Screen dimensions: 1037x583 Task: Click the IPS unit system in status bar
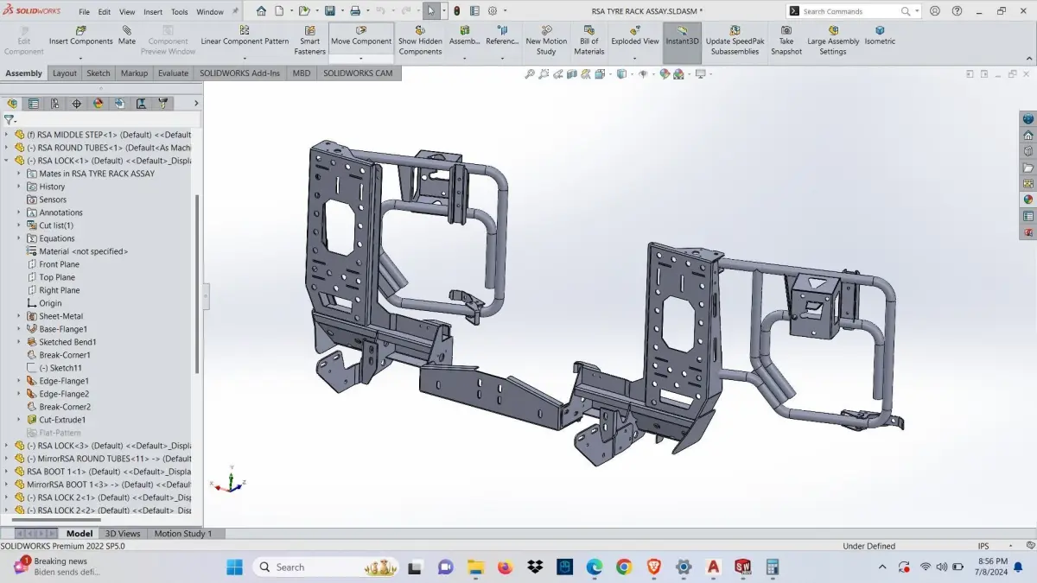[983, 546]
